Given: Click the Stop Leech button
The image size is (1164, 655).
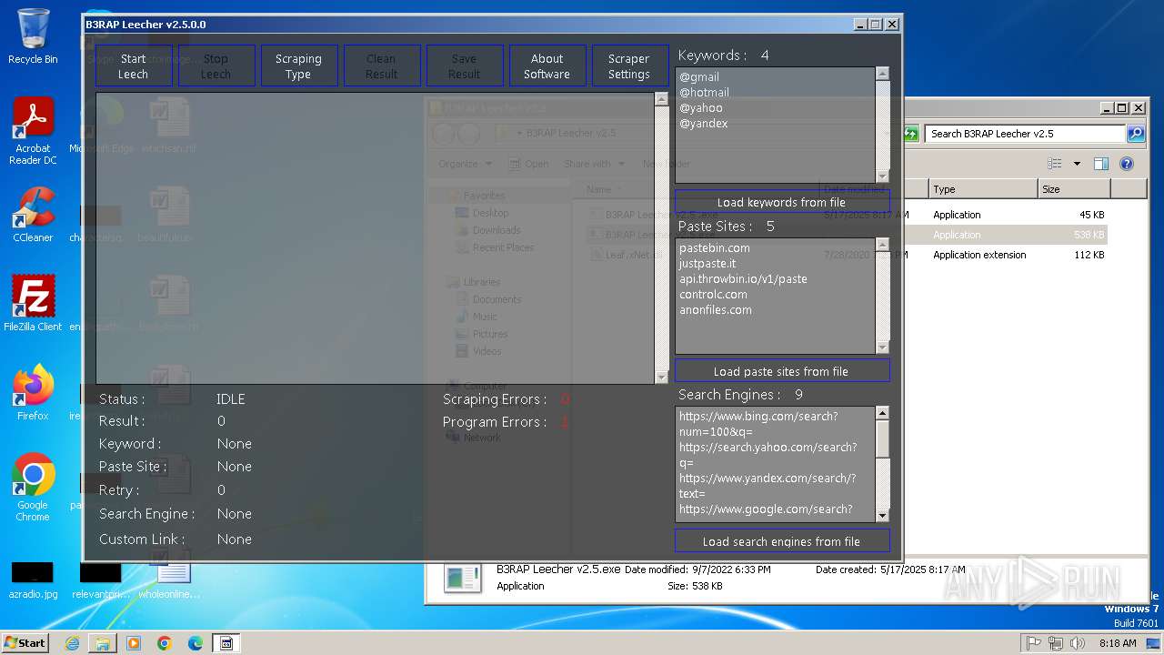Looking at the screenshot, I should coord(216,66).
